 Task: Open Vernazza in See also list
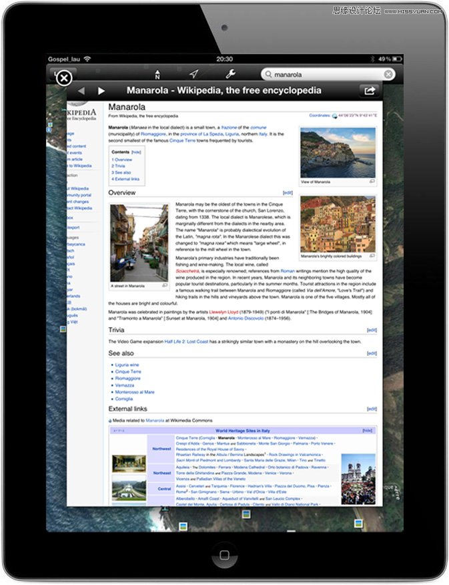click(x=125, y=385)
